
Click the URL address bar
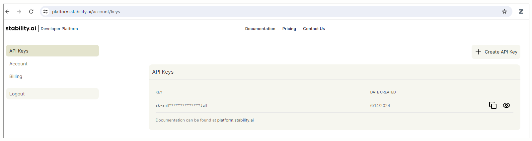(266, 12)
